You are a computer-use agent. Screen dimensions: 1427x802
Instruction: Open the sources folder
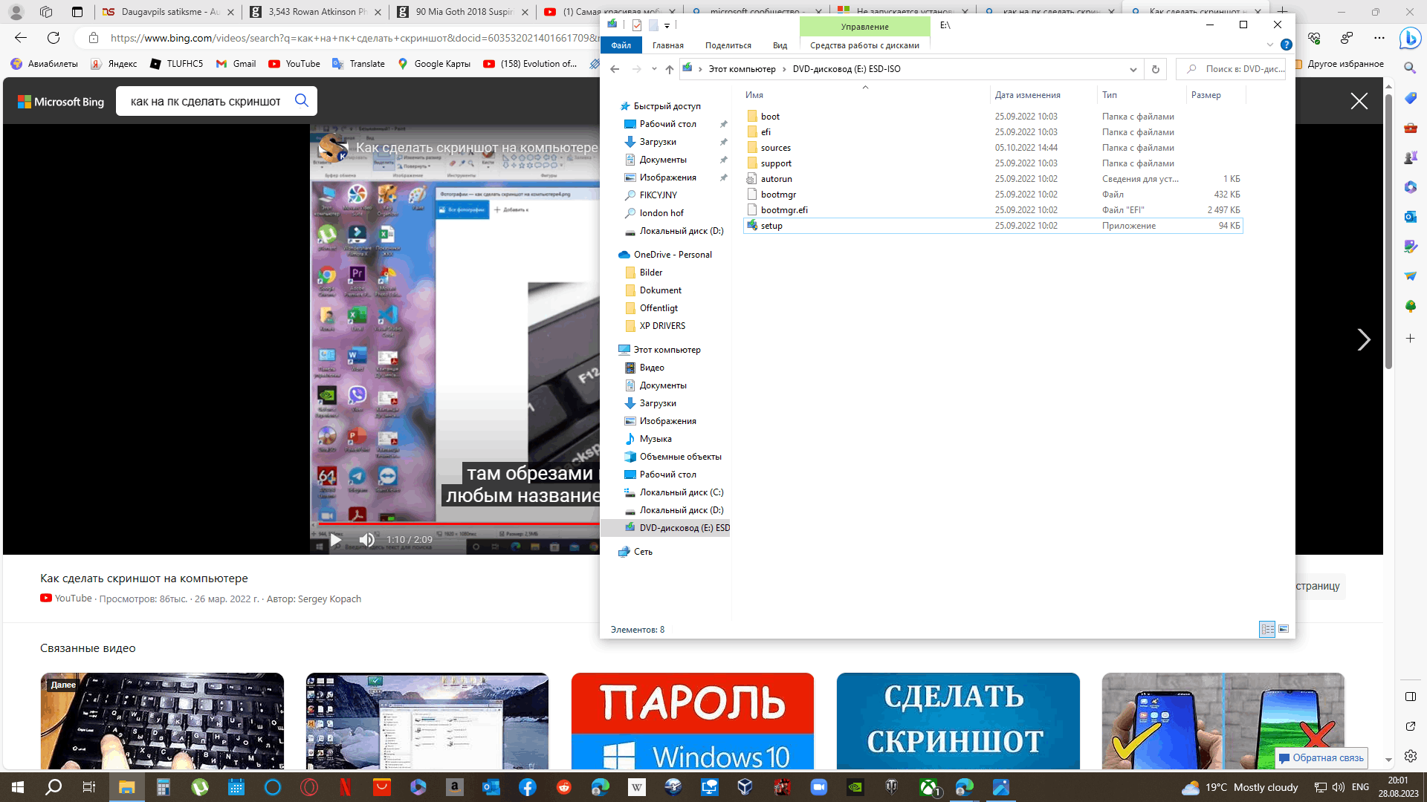[x=776, y=147]
